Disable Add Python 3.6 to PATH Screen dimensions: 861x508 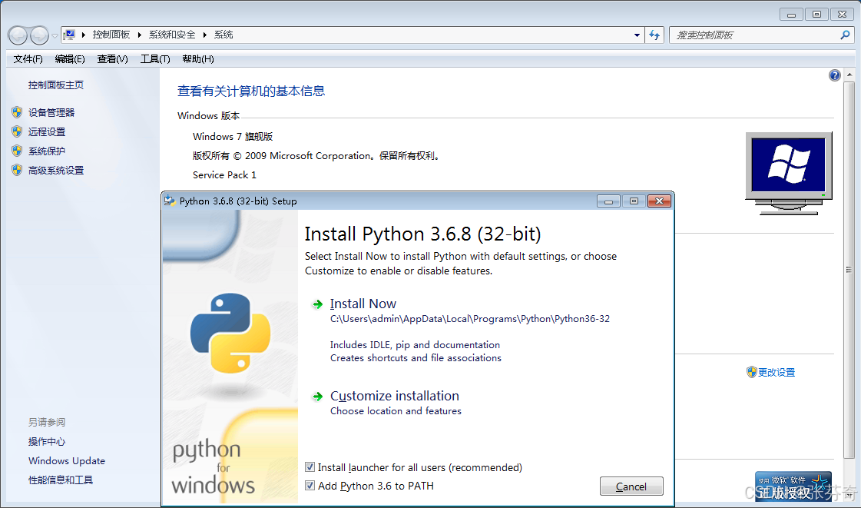click(310, 485)
